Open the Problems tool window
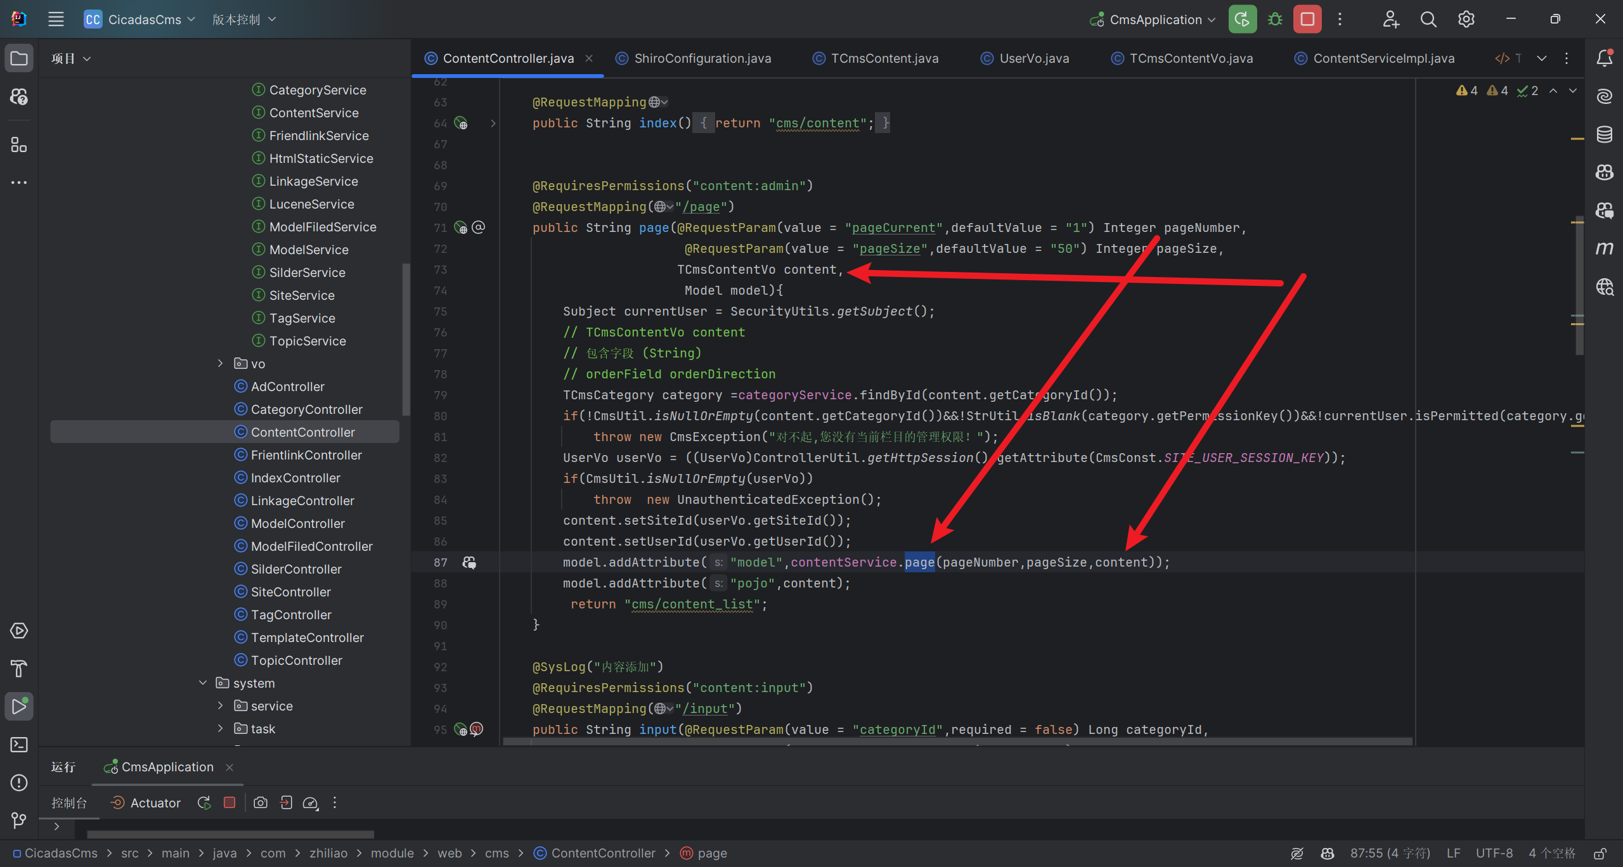The image size is (1623, 867). [19, 783]
